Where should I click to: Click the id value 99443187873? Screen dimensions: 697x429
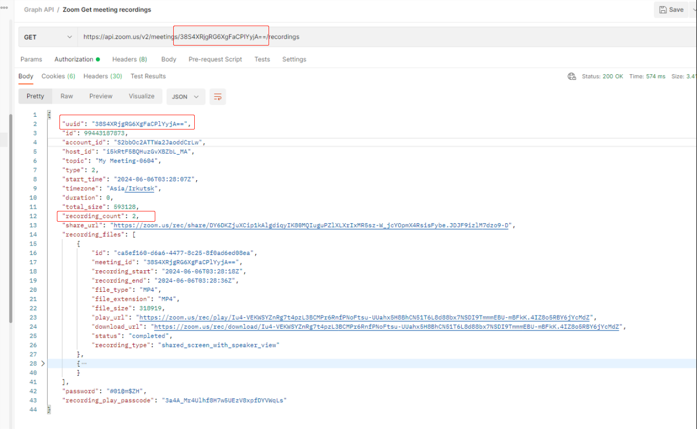tap(104, 133)
